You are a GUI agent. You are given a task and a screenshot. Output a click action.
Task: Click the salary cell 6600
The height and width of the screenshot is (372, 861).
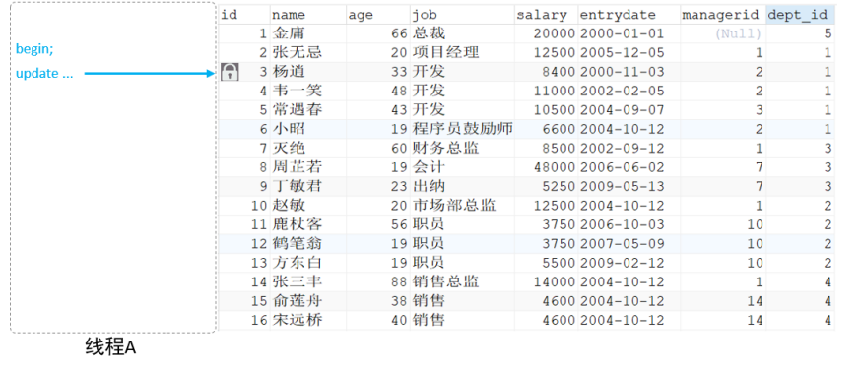[547, 130]
